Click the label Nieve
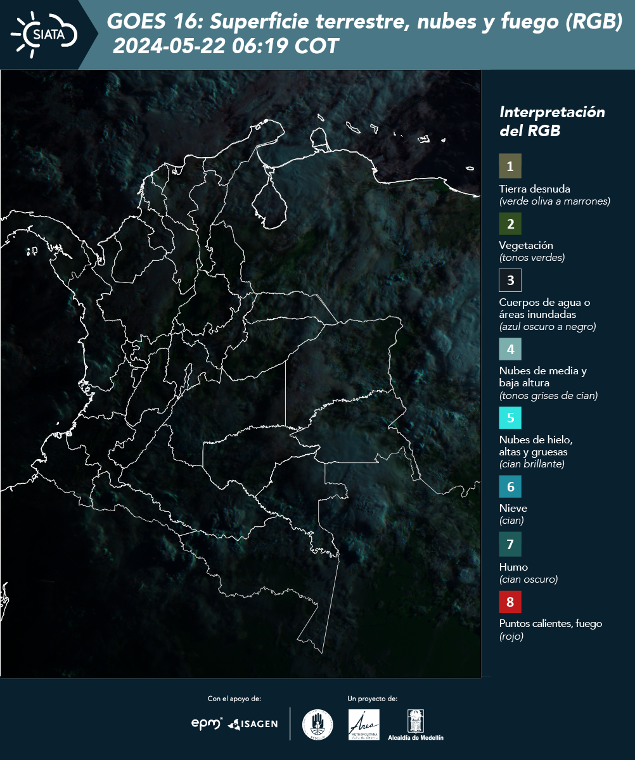 coord(513,508)
